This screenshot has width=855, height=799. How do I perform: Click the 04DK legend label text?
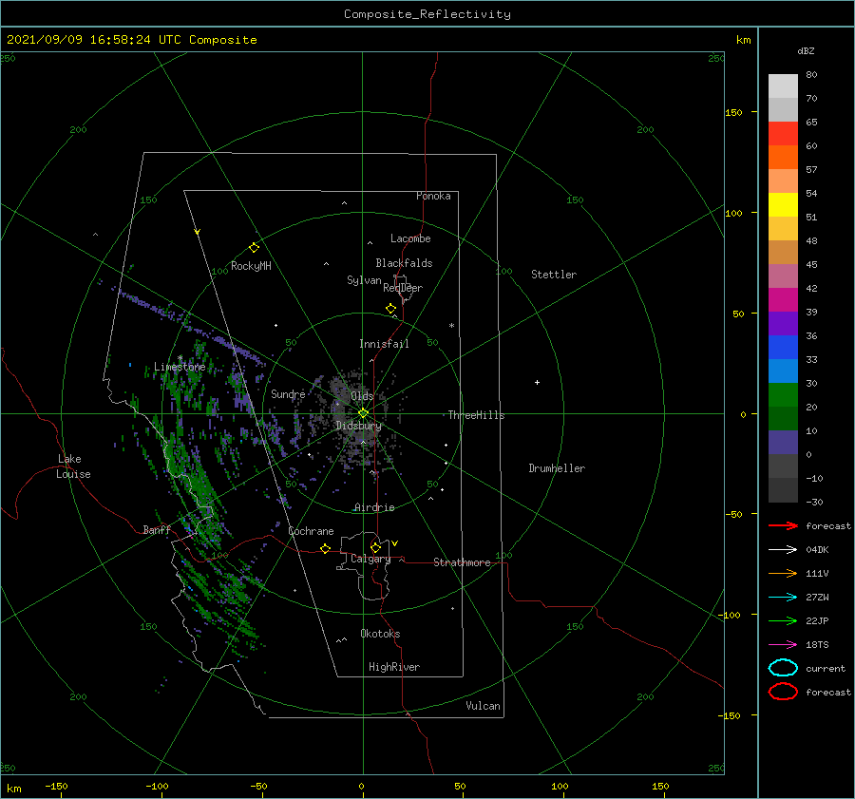[817, 550]
